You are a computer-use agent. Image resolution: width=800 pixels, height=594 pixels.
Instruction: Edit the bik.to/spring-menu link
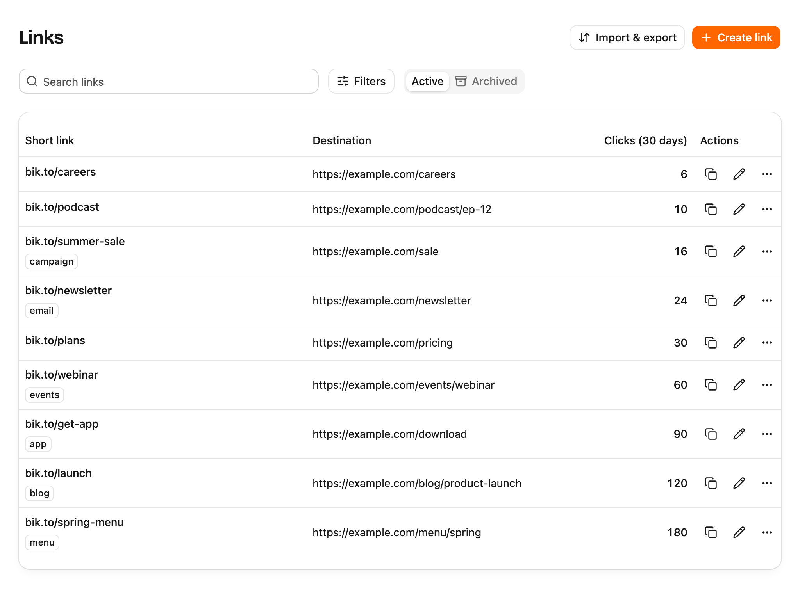pos(739,532)
